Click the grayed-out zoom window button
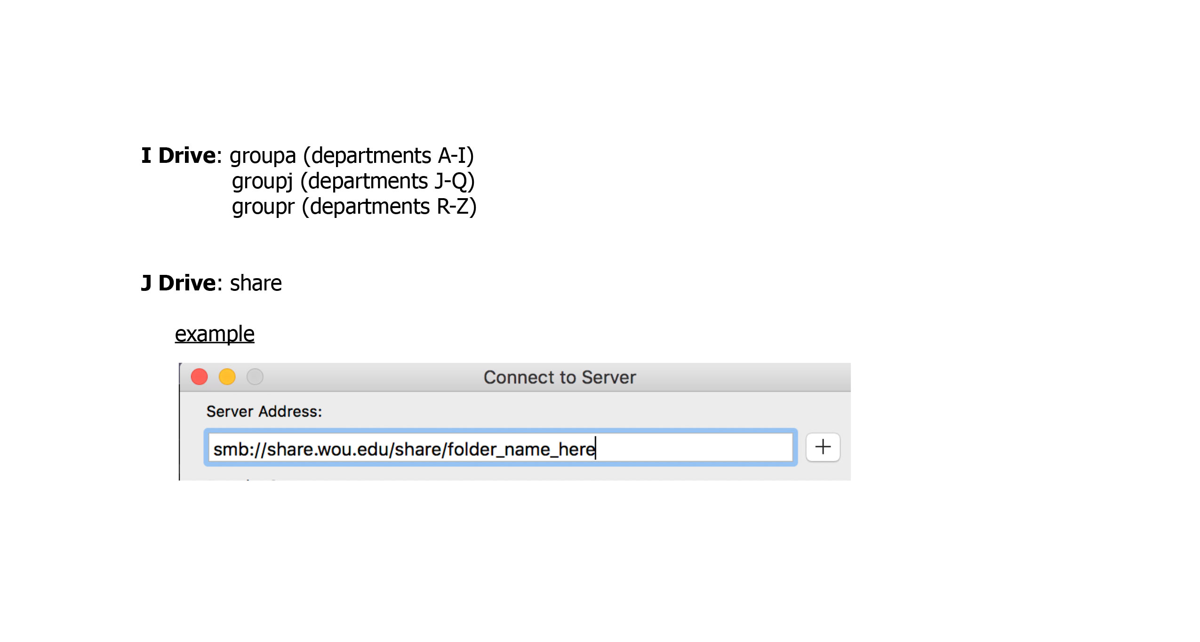This screenshot has height=642, width=1200. (255, 377)
